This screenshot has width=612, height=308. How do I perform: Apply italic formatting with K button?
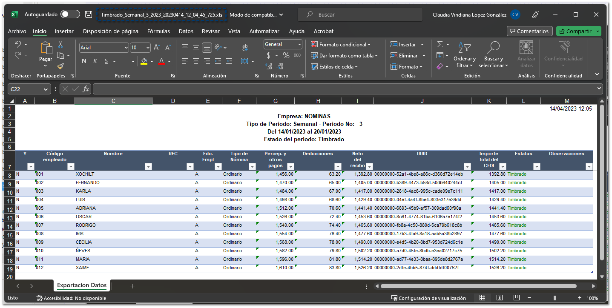pos(95,61)
